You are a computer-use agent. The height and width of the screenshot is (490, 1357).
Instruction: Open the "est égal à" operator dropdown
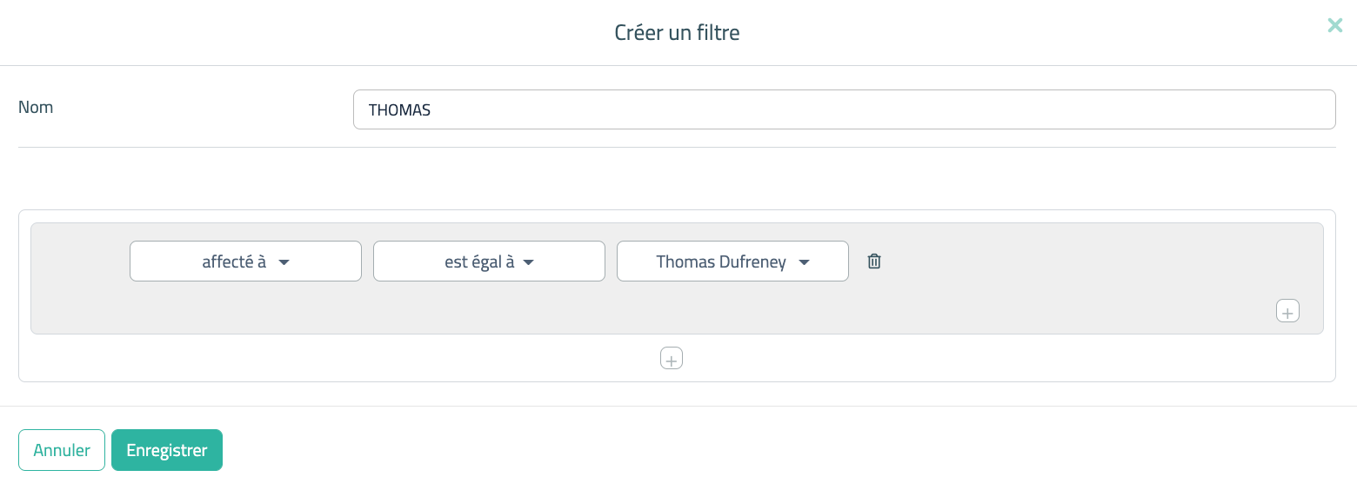(x=489, y=262)
